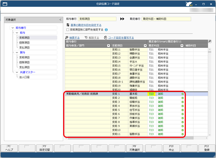
Task: Click the swap arrows icon beside 基準の勘定科目を設定する
Action: click(x=68, y=25)
